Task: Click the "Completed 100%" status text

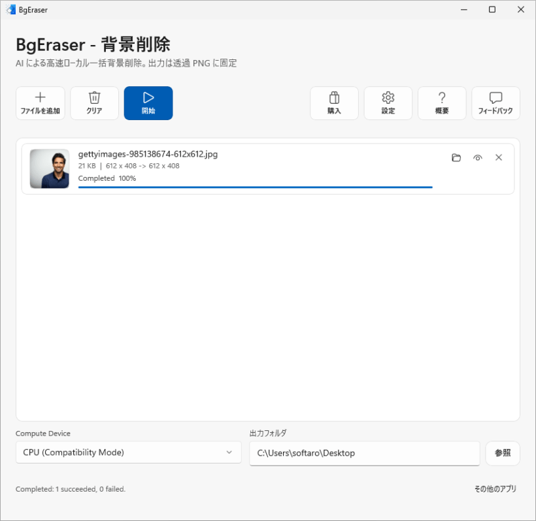Action: [107, 178]
